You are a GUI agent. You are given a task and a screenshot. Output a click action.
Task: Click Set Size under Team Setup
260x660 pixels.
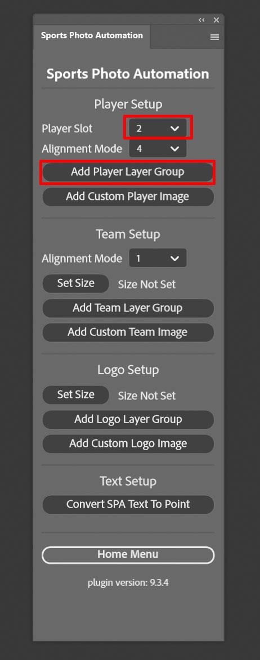click(x=76, y=283)
